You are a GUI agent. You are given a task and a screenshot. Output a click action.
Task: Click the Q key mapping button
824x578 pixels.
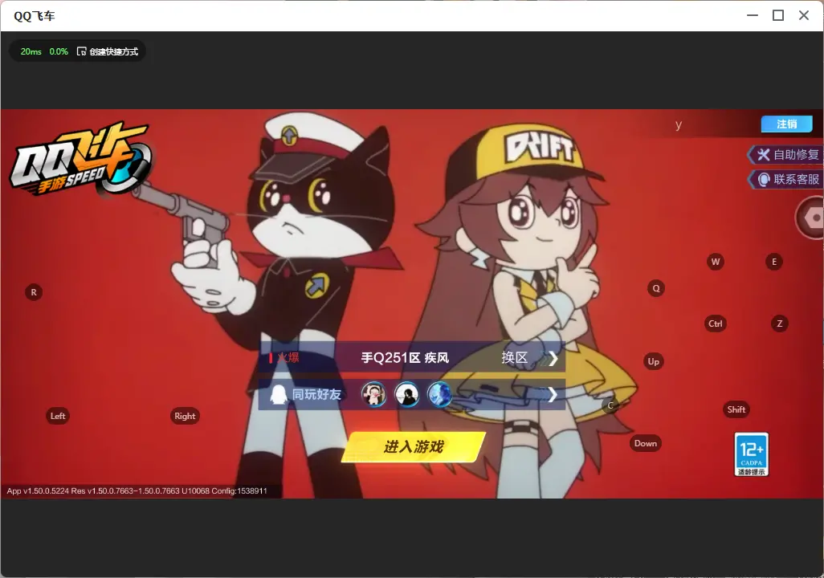point(656,288)
